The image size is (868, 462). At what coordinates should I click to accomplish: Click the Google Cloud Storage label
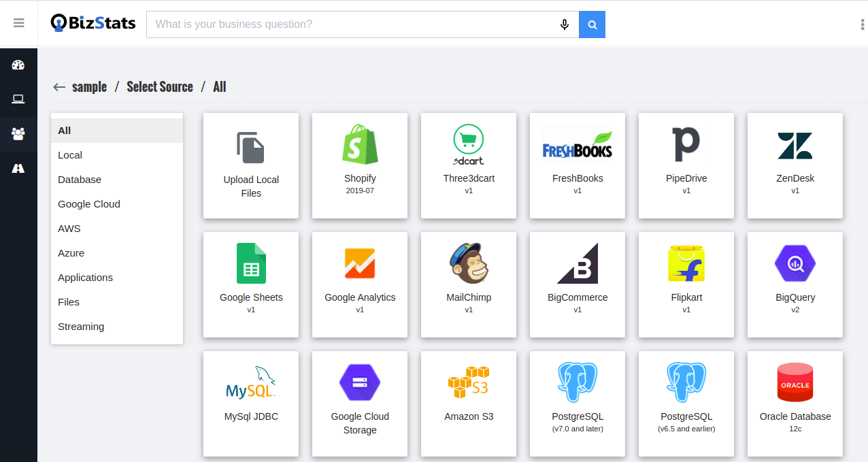coord(360,423)
